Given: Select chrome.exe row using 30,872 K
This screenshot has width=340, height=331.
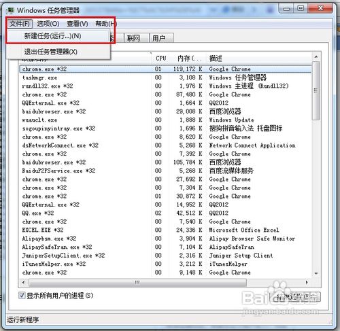Looking at the screenshot, I should pos(165,196).
